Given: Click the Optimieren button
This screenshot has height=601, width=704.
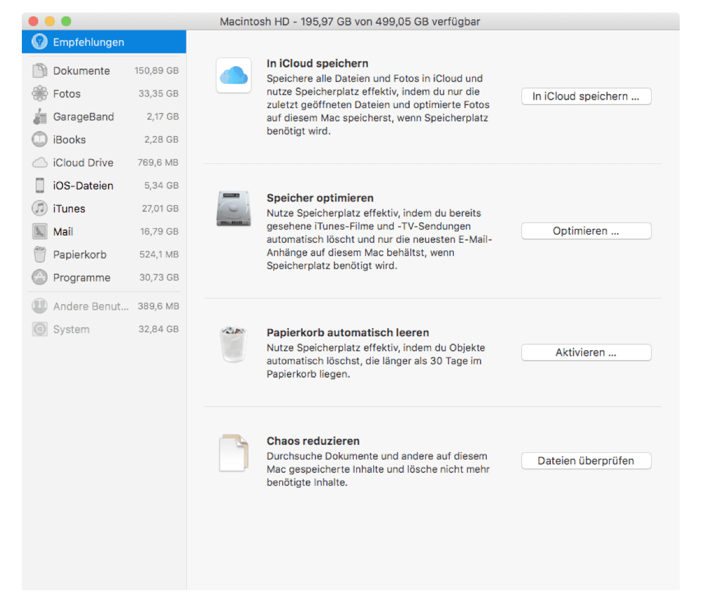Looking at the screenshot, I should [x=586, y=231].
